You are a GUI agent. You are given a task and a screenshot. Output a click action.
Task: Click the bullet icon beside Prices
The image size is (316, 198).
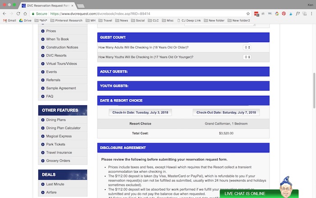coord(43,31)
